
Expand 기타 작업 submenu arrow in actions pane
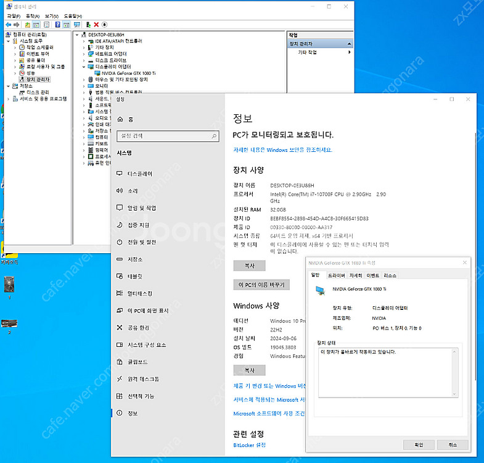[x=349, y=52]
